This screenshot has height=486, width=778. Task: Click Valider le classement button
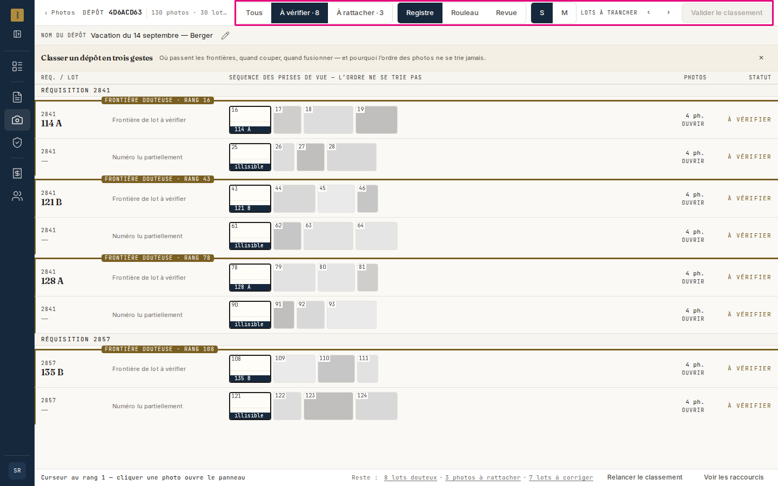pyautogui.click(x=727, y=13)
